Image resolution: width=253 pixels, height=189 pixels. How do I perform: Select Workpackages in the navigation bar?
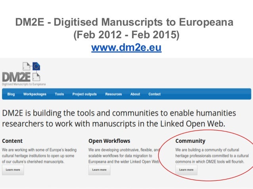click(34, 94)
